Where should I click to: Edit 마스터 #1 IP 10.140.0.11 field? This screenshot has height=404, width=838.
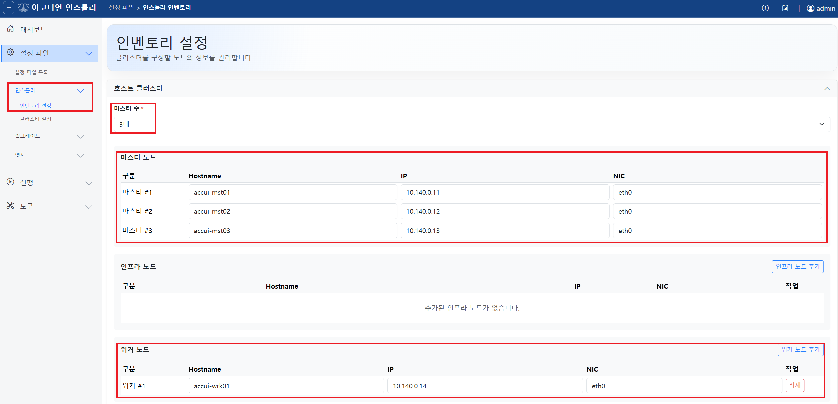(x=505, y=192)
